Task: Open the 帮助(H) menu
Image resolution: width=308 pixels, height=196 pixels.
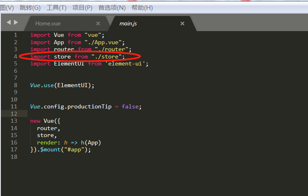Action: pyautogui.click(x=142, y=8)
